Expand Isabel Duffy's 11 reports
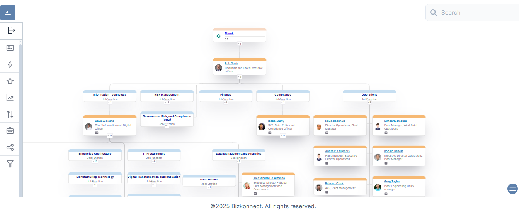 (283, 136)
